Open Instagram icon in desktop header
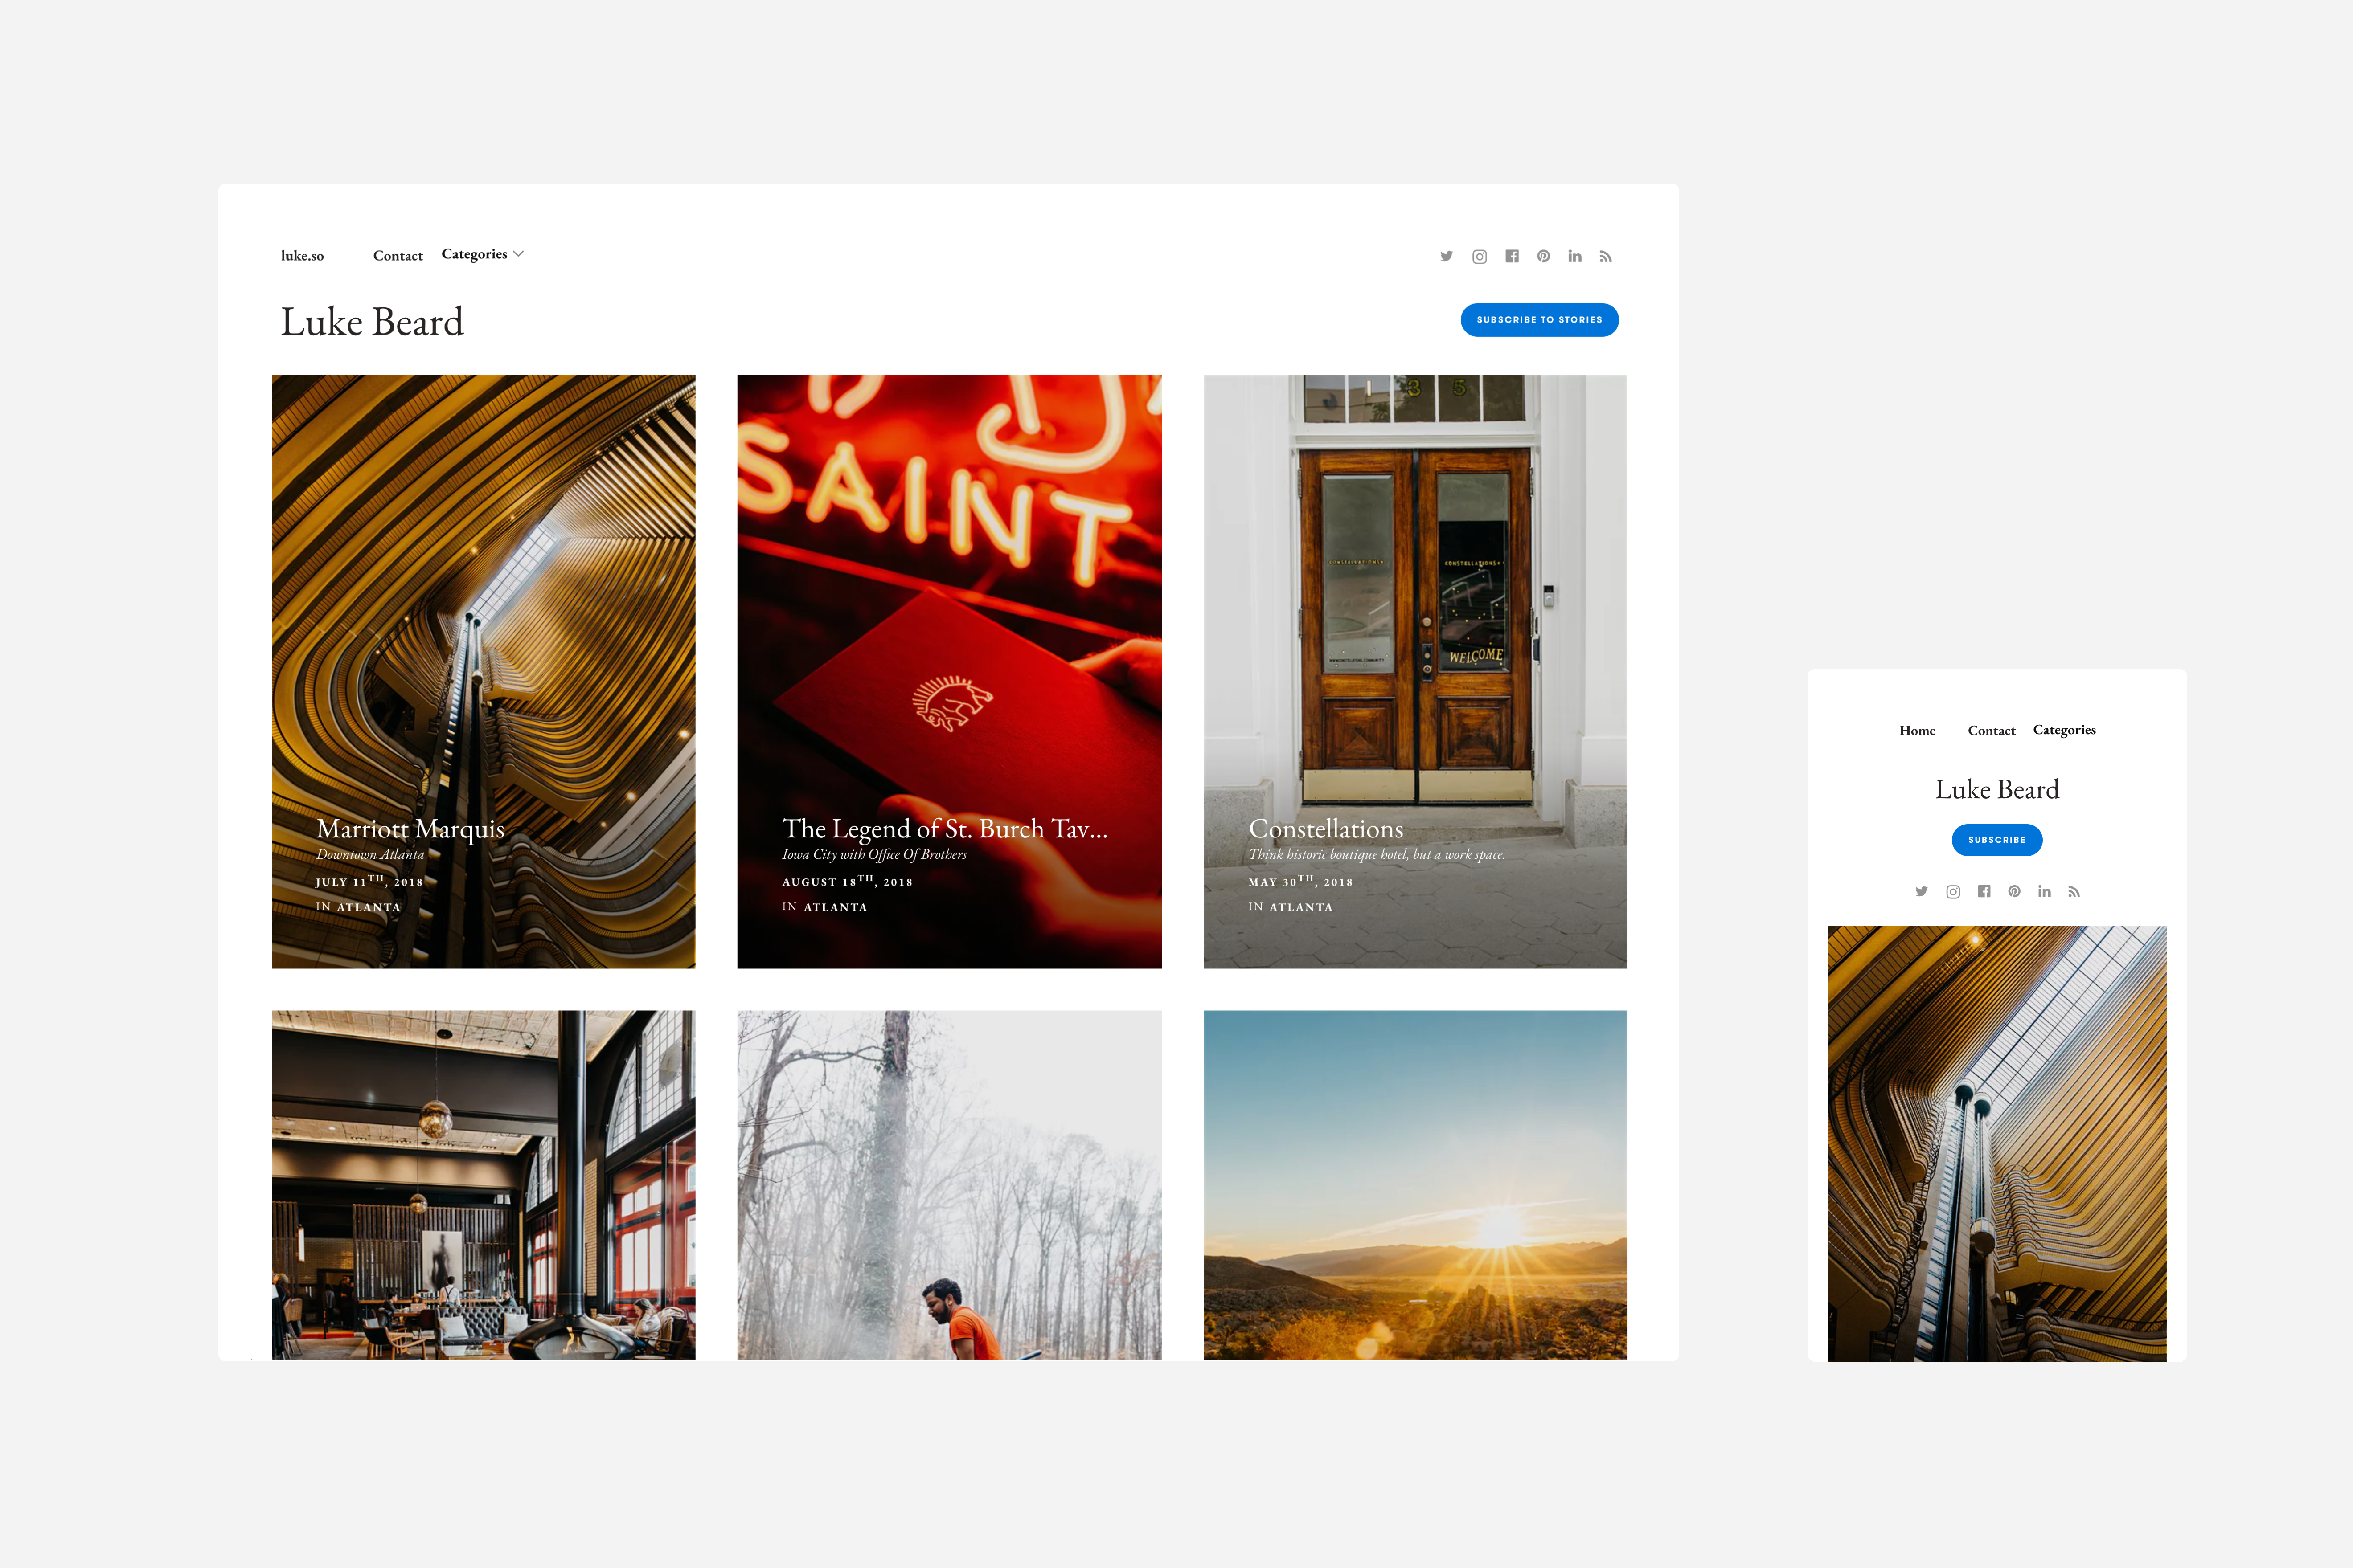 [x=1480, y=257]
